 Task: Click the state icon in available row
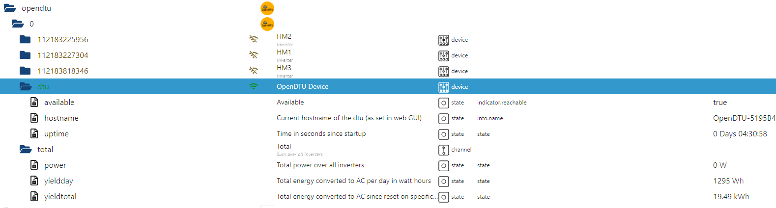click(x=443, y=103)
